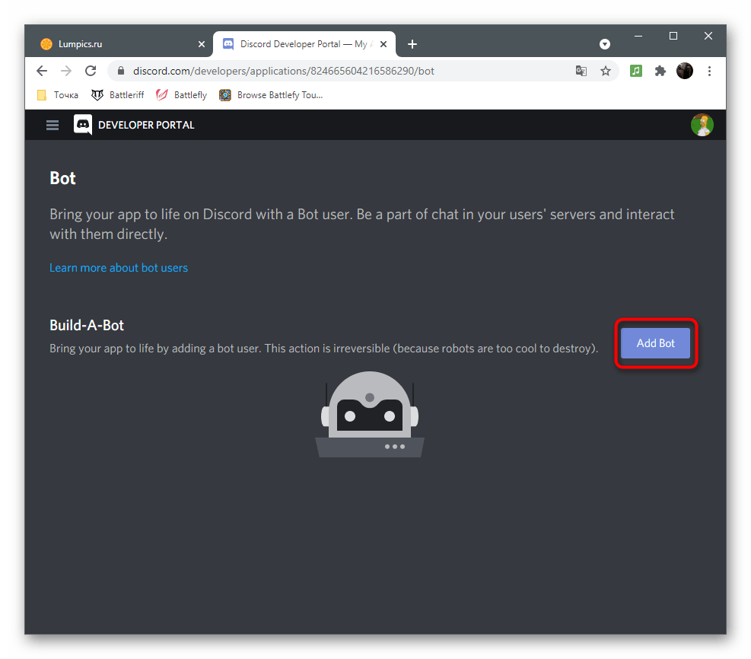Open the tab search dropdown arrow
Viewport: 751px width, 659px height.
point(604,43)
